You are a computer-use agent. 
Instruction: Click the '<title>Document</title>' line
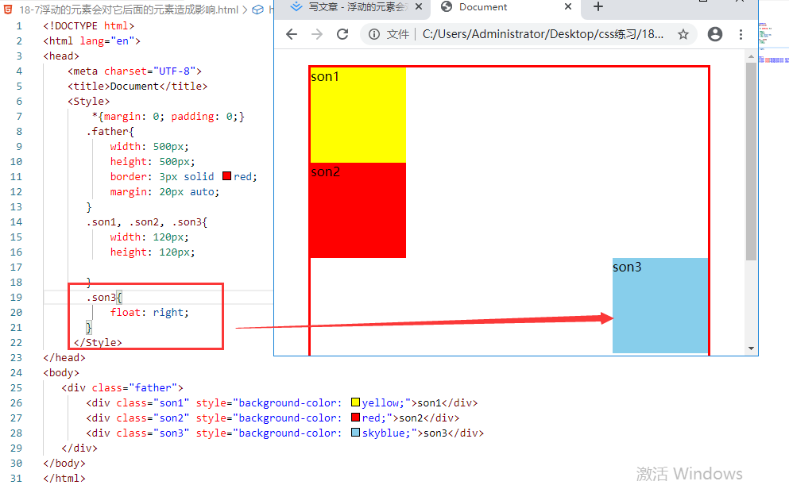pyautogui.click(x=137, y=86)
